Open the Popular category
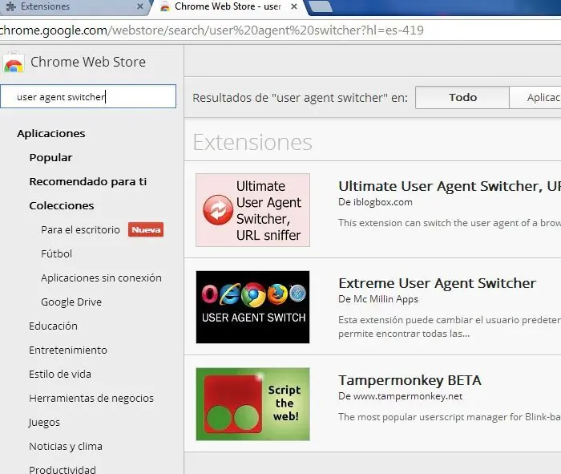The height and width of the screenshot is (474, 561). coord(50,157)
